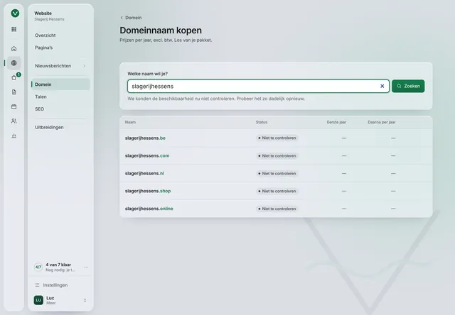
Task: Clear the domain search field with X
Action: 382,86
